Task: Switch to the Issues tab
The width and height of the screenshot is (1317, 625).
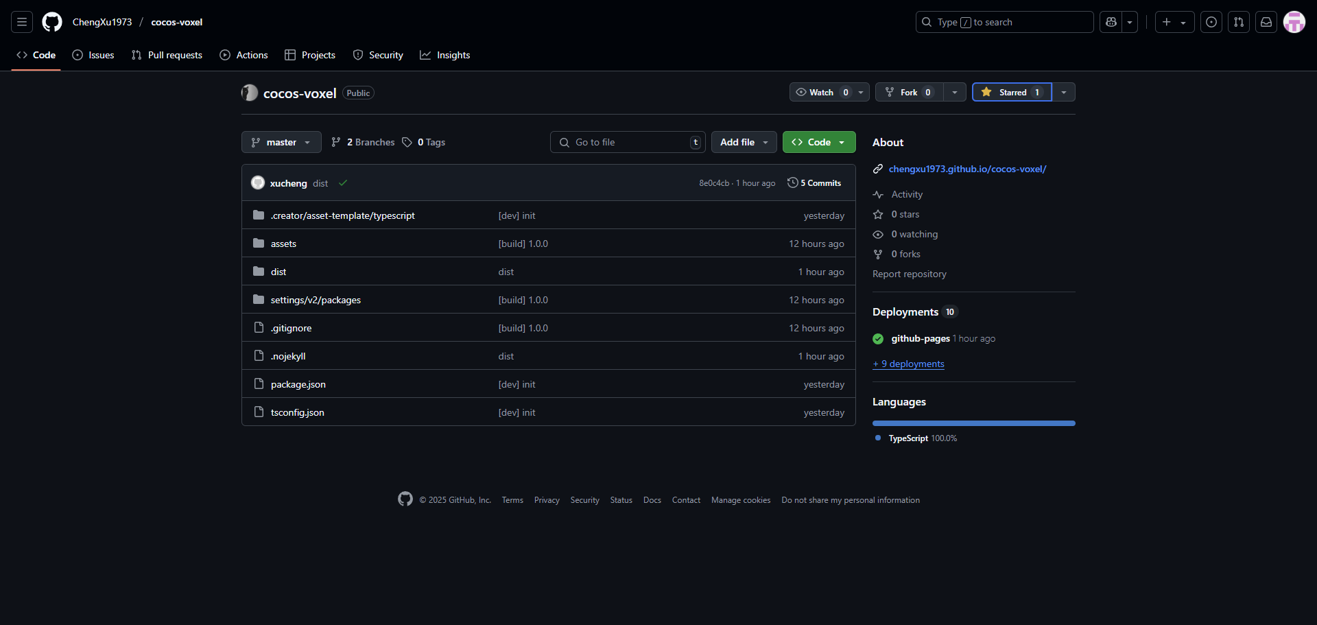Action: click(x=93, y=55)
